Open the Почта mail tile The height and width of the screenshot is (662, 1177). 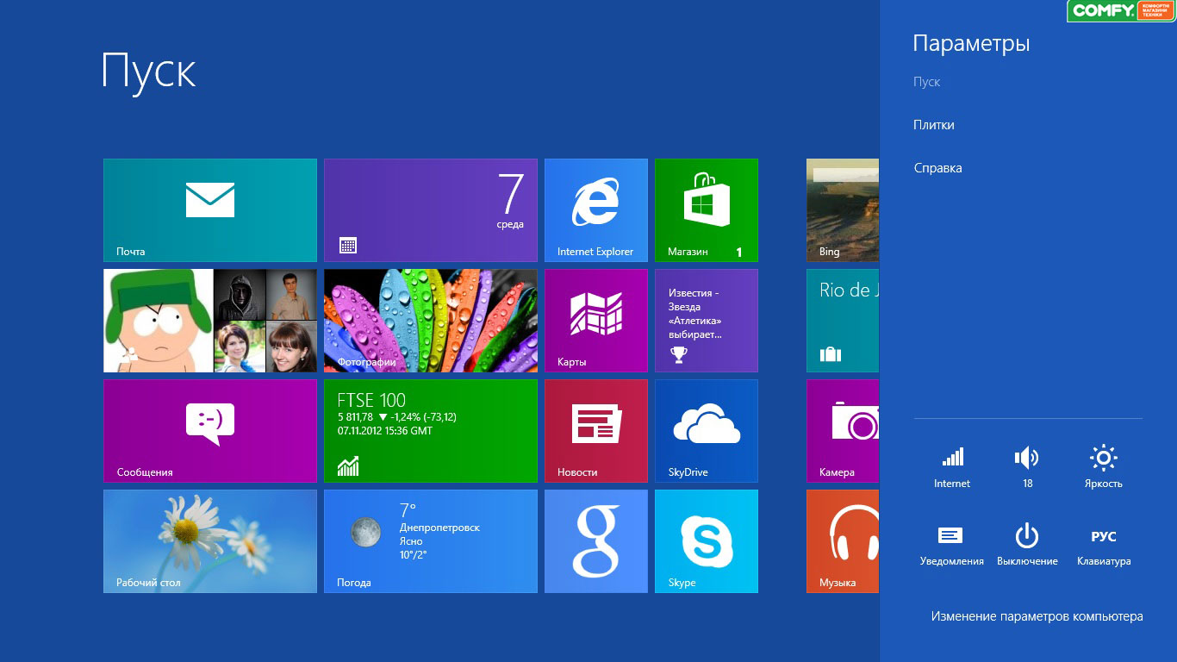(210, 210)
